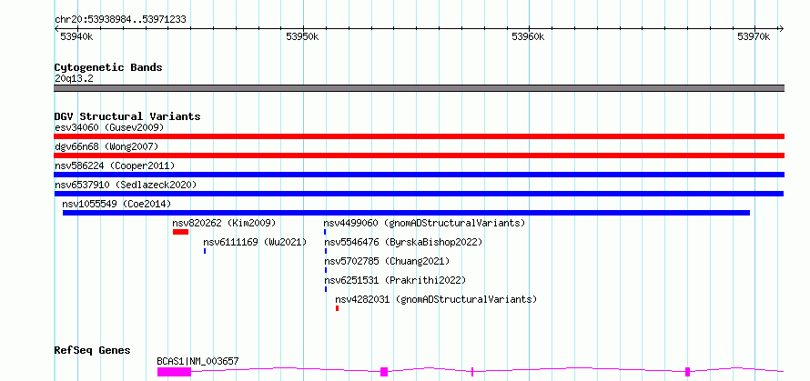Click the BCAS1|NM_003657 gene label
Viewport: 810px width, 381px height.
197,361
